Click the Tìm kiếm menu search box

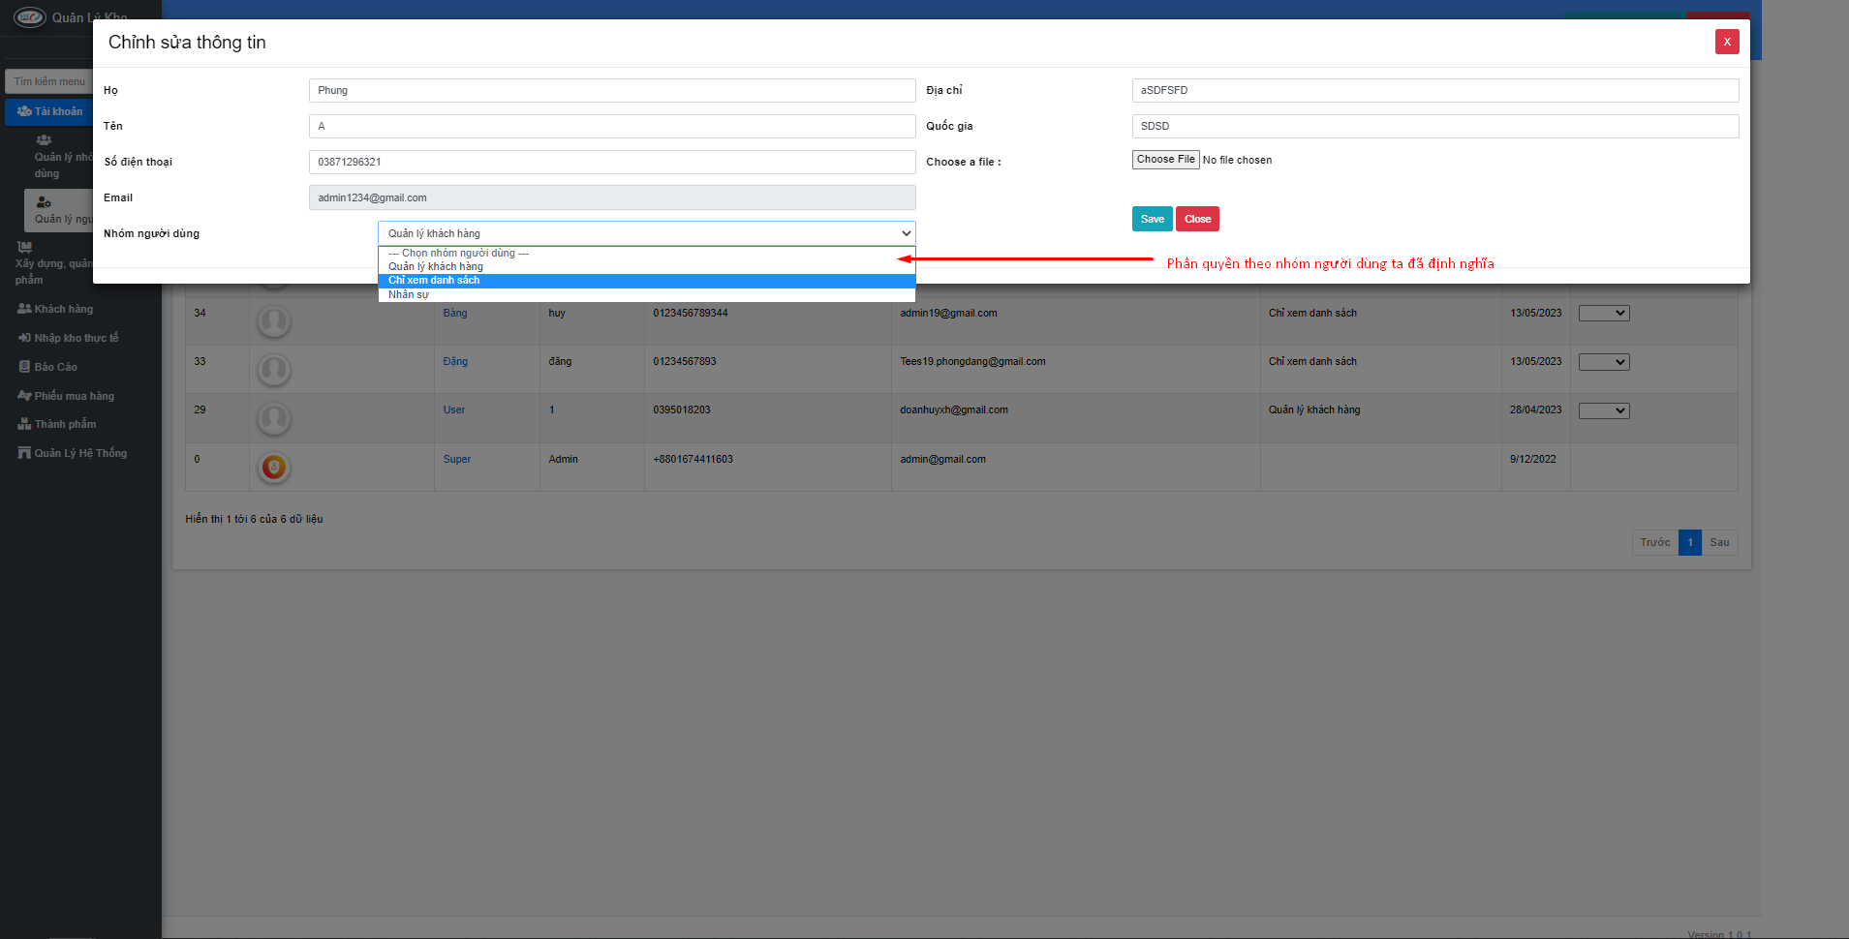(x=48, y=81)
